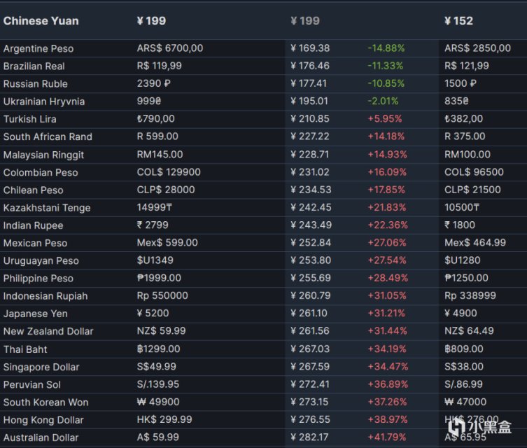This screenshot has height=448, width=527.
Task: Click lowest price Mex$ 464.99
Action: click(x=475, y=242)
